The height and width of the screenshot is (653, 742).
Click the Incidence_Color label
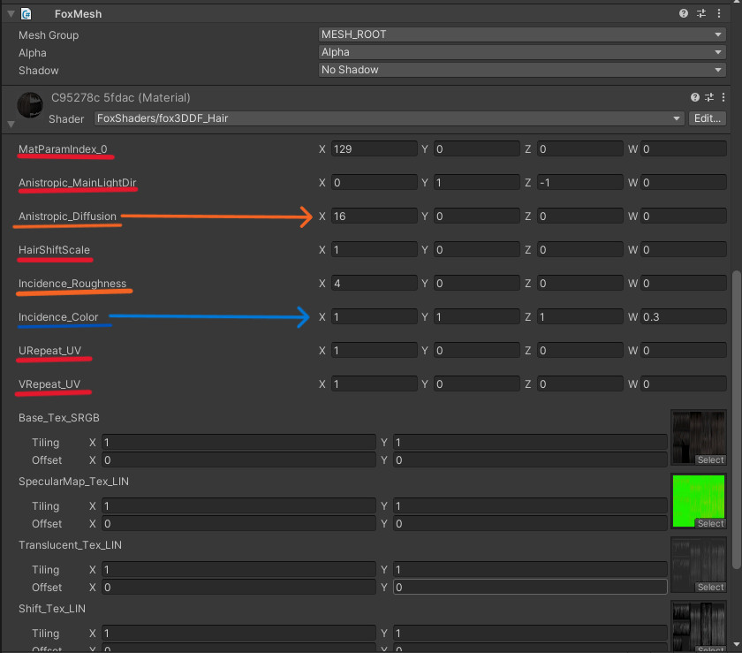(x=58, y=317)
